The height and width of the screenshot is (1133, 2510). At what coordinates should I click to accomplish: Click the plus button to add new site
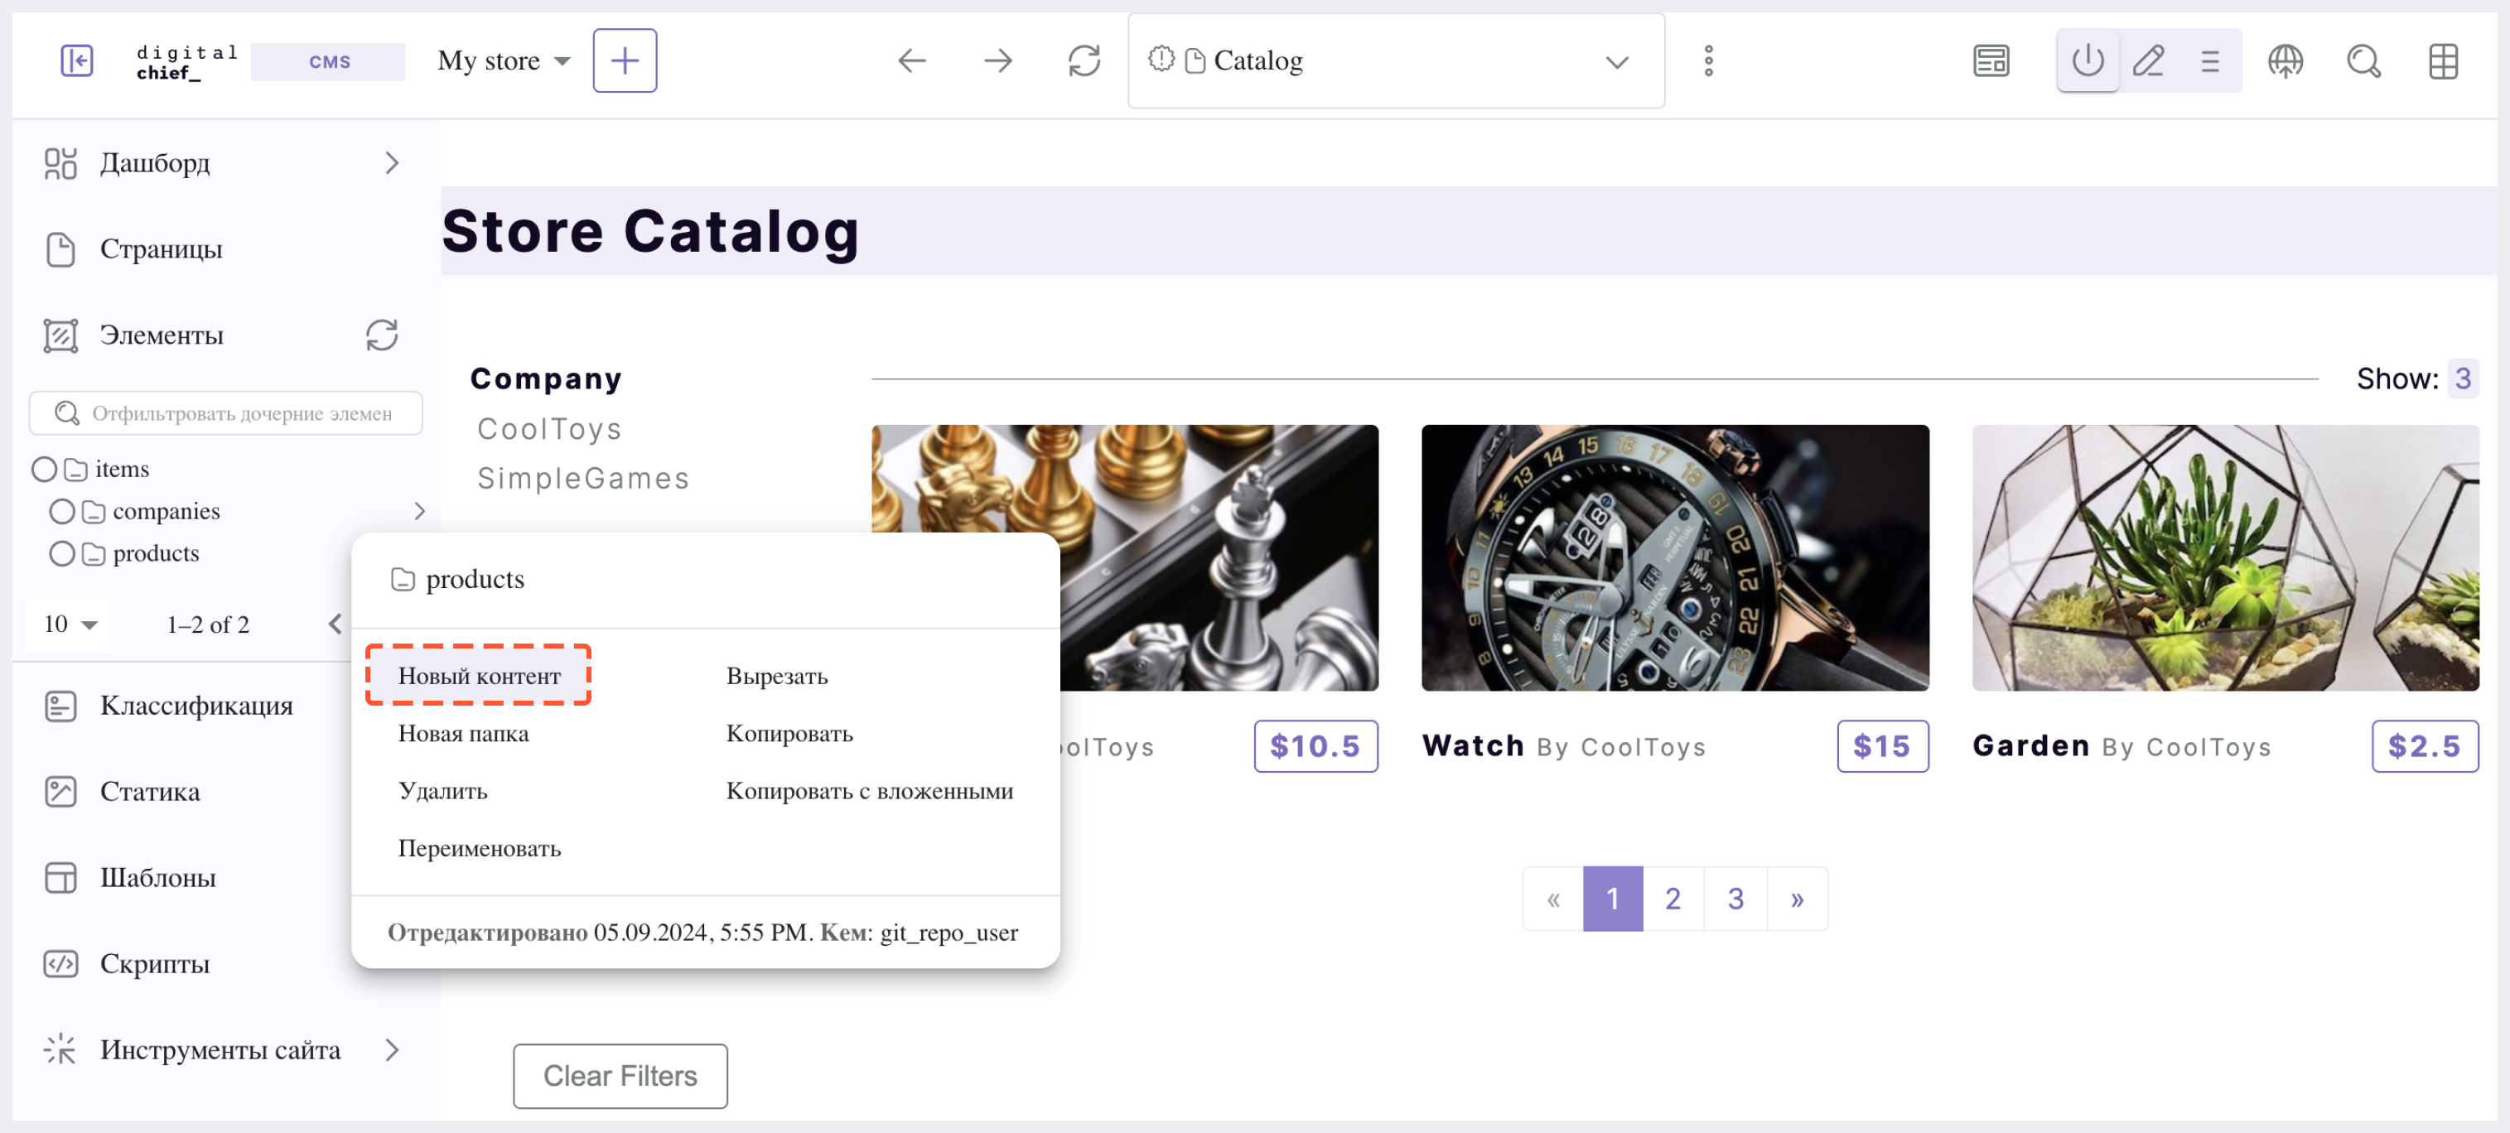[x=625, y=60]
